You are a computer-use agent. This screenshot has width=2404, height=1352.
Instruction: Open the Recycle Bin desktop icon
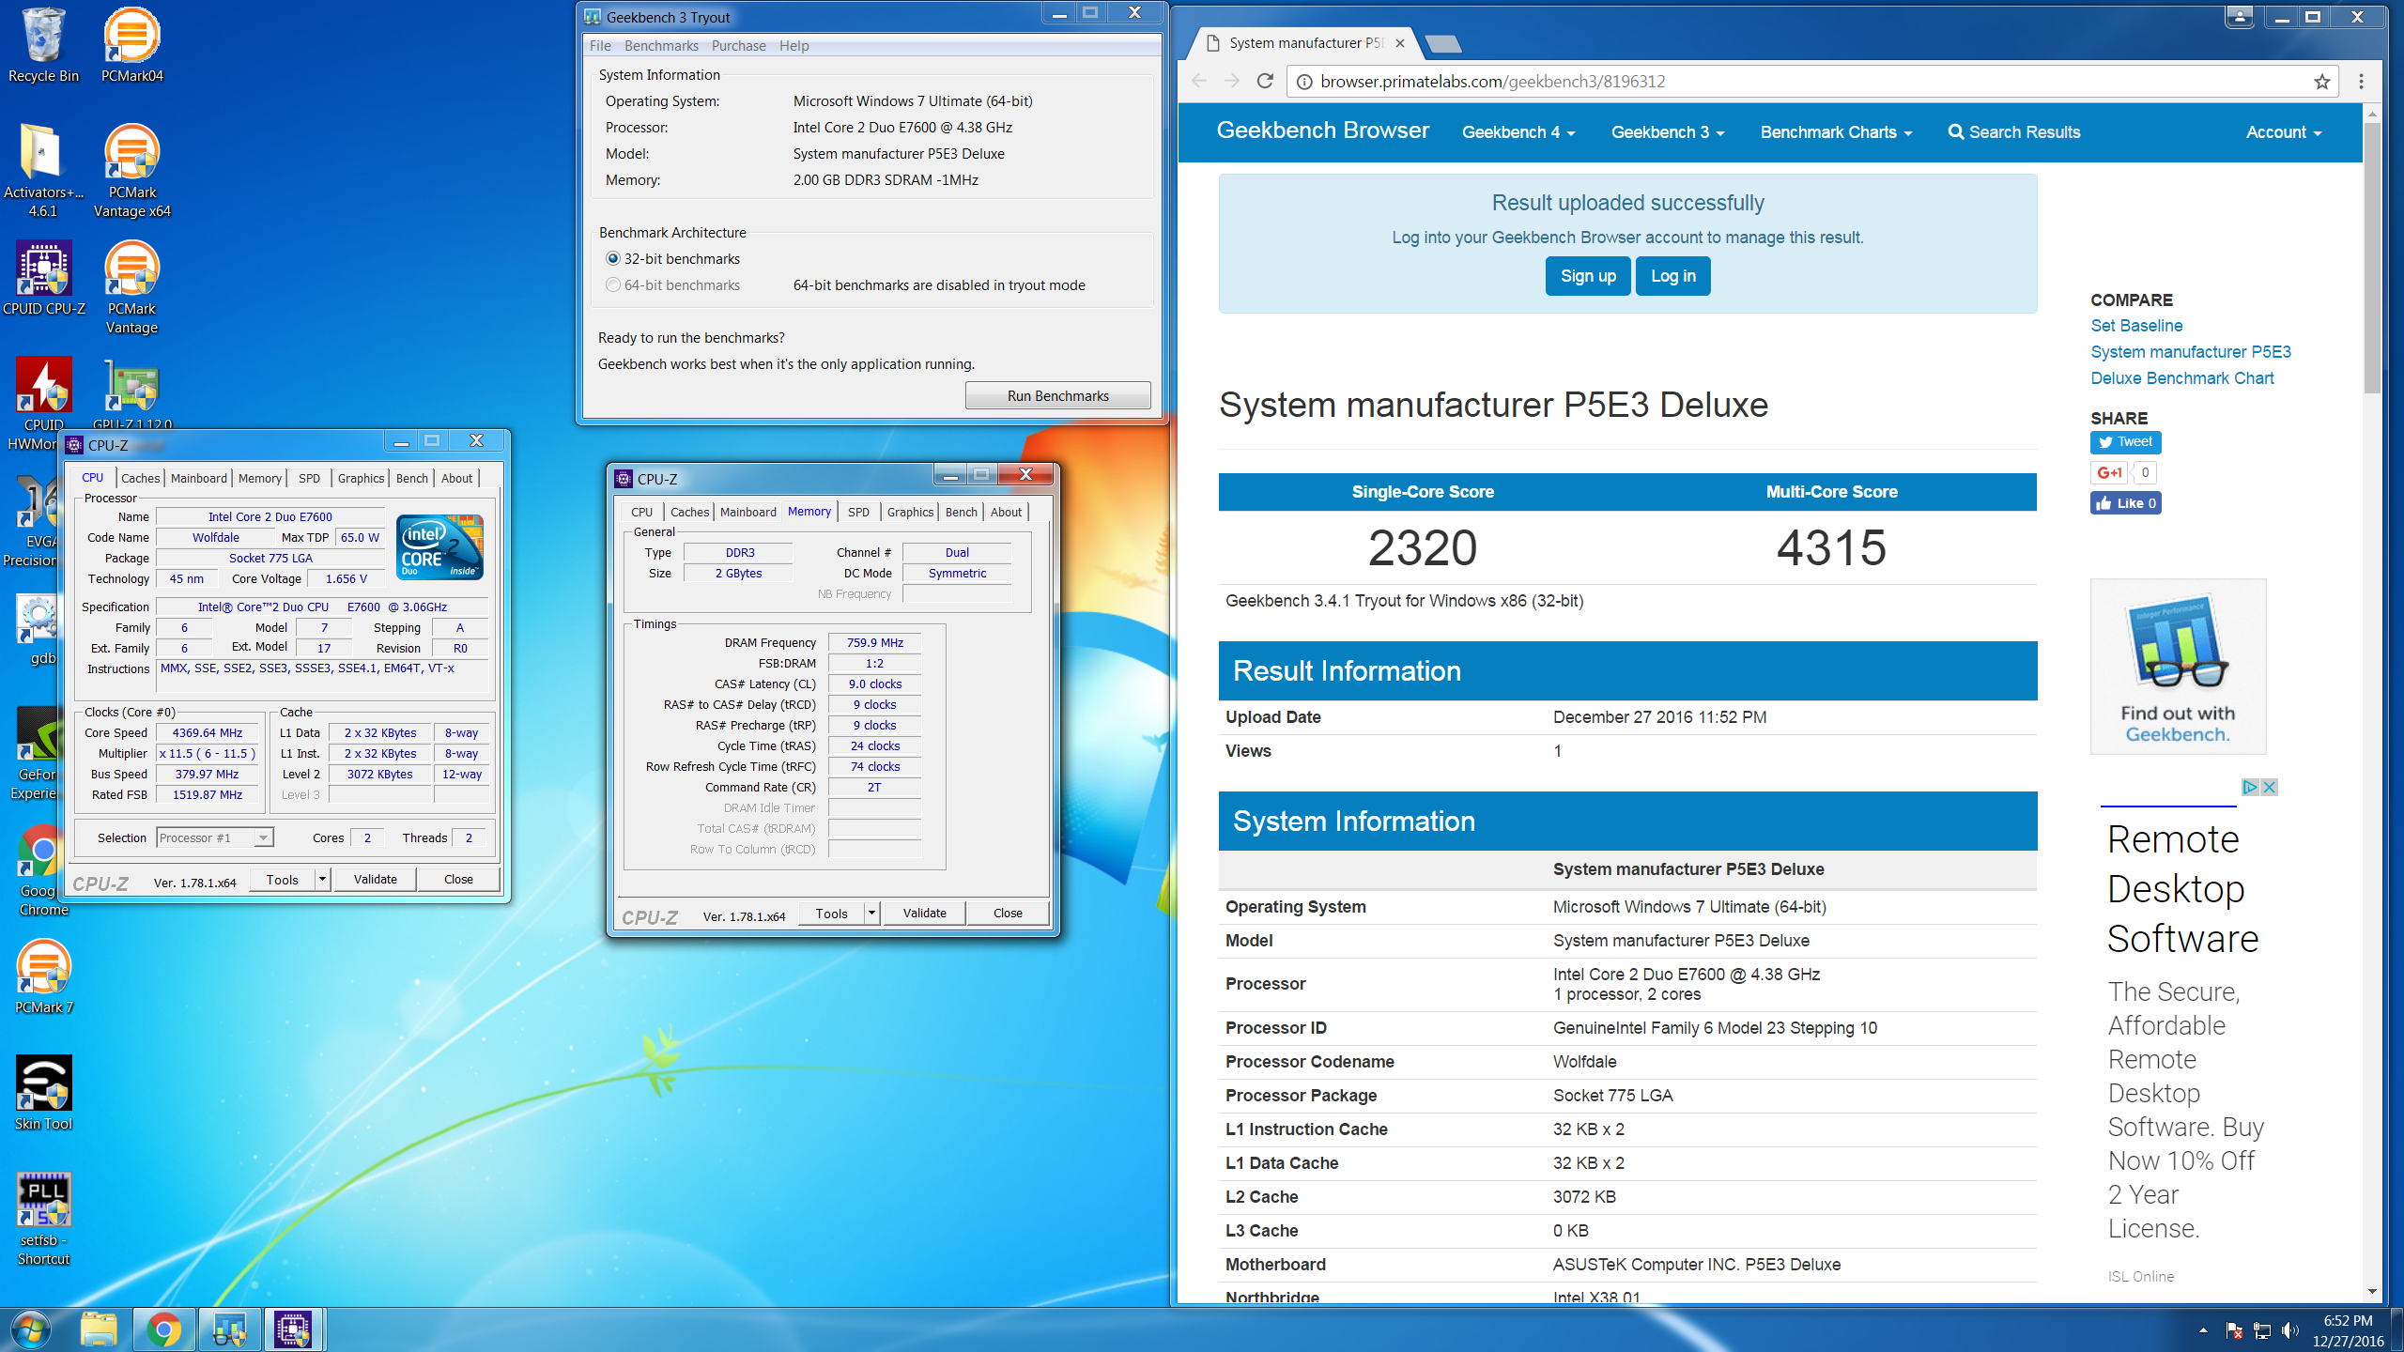43,45
